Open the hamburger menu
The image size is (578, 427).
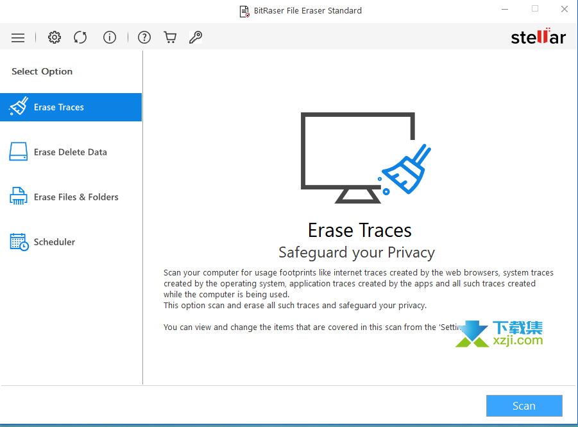18,38
